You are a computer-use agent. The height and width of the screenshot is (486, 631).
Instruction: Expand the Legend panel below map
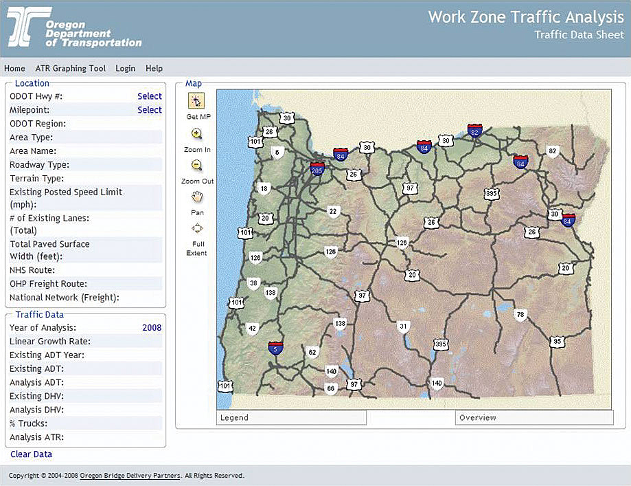(291, 417)
